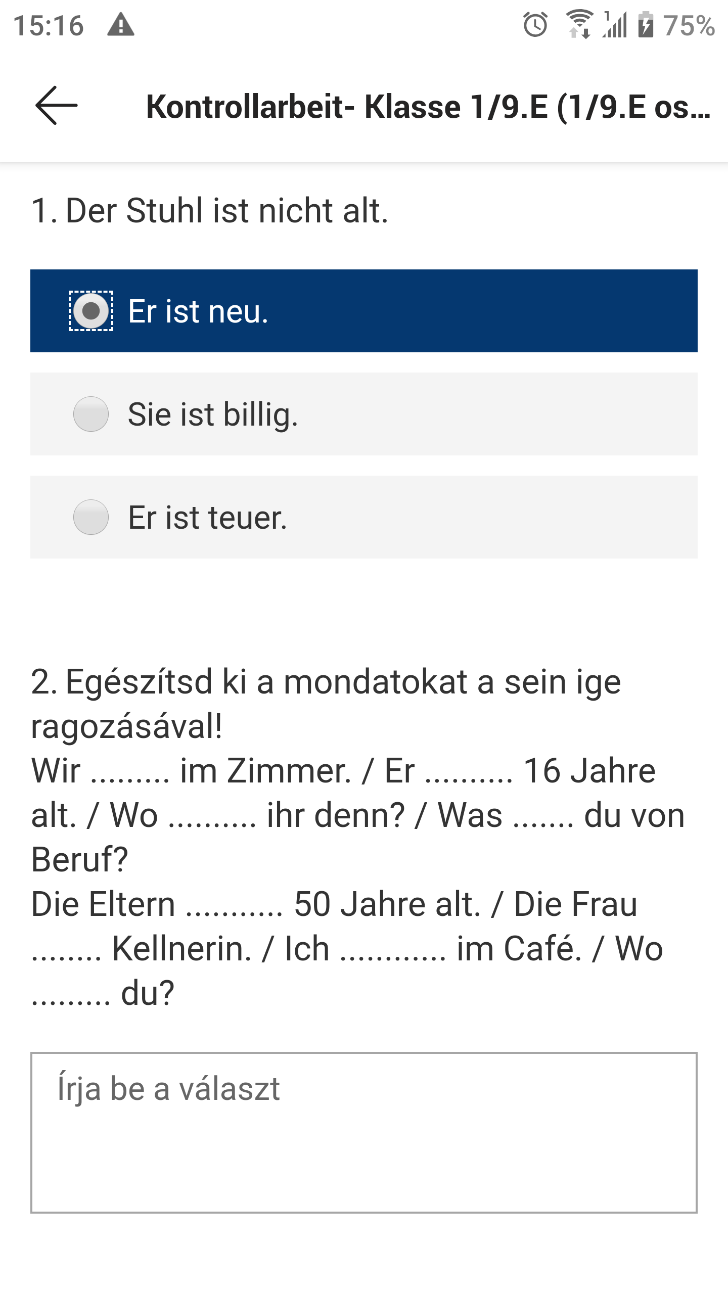Screen dimensions: 728x1294
Task: Tap the battery charging icon
Action: pyautogui.click(x=646, y=25)
